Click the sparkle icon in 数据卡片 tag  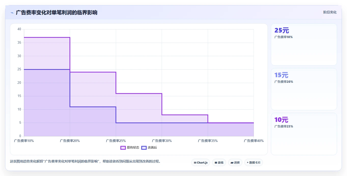coord(248,163)
